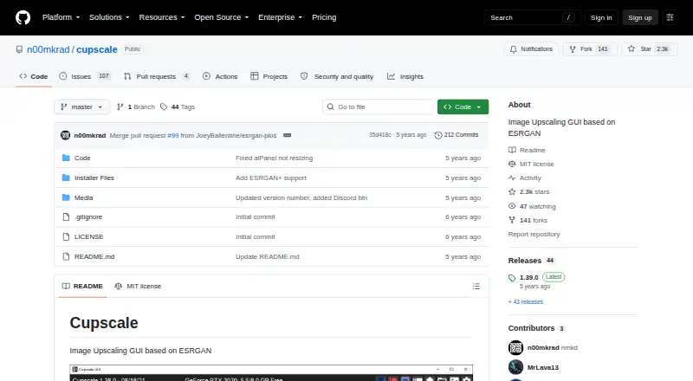Expand the Enterprise menu
Screen dimensions: 693x381
[x=280, y=17]
